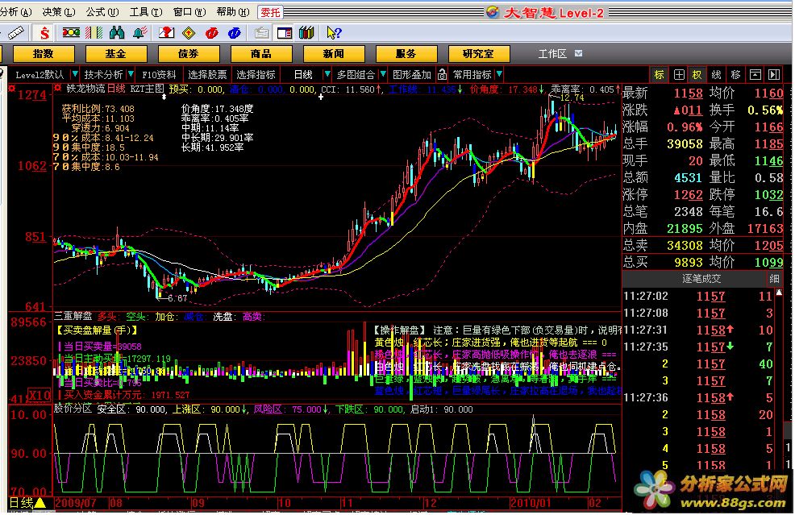Expand the Level2默认 dropdown arrow
This screenshot has width=795, height=515.
[75, 74]
